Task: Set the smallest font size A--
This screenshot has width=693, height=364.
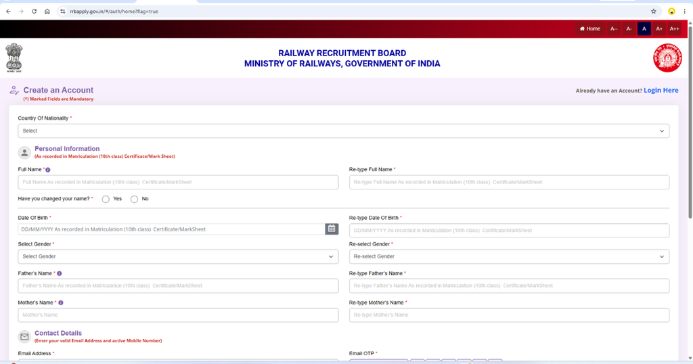Action: [x=614, y=28]
